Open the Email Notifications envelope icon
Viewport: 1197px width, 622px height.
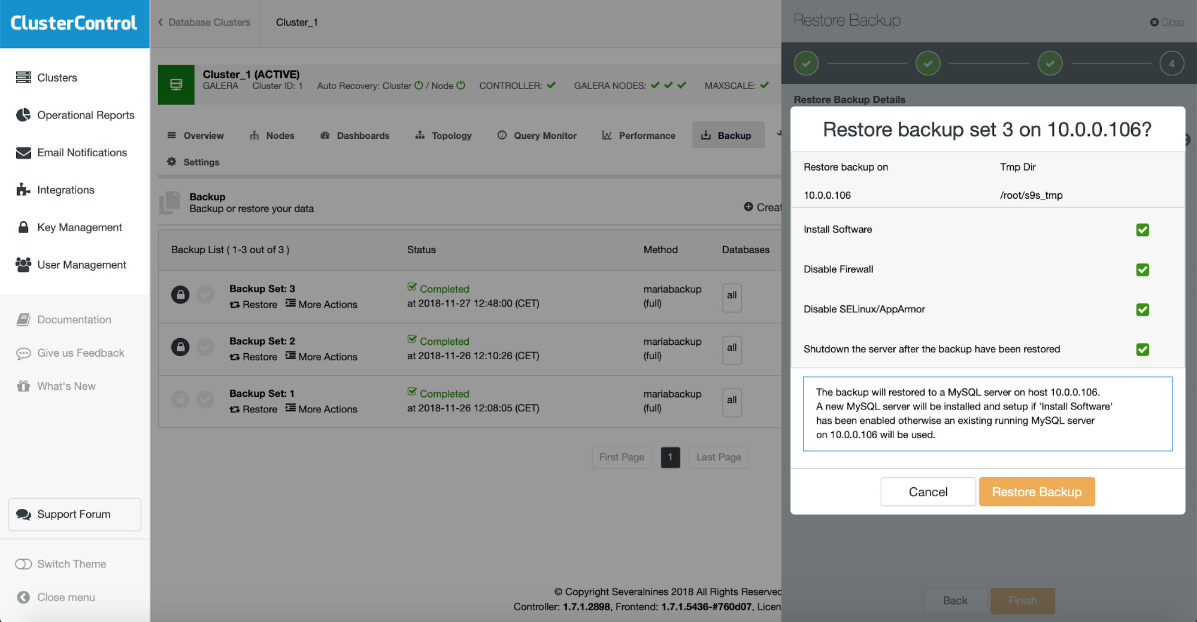23,153
